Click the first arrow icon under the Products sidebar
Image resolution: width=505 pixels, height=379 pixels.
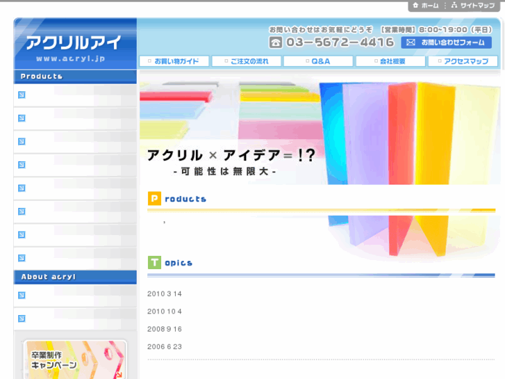[22, 95]
